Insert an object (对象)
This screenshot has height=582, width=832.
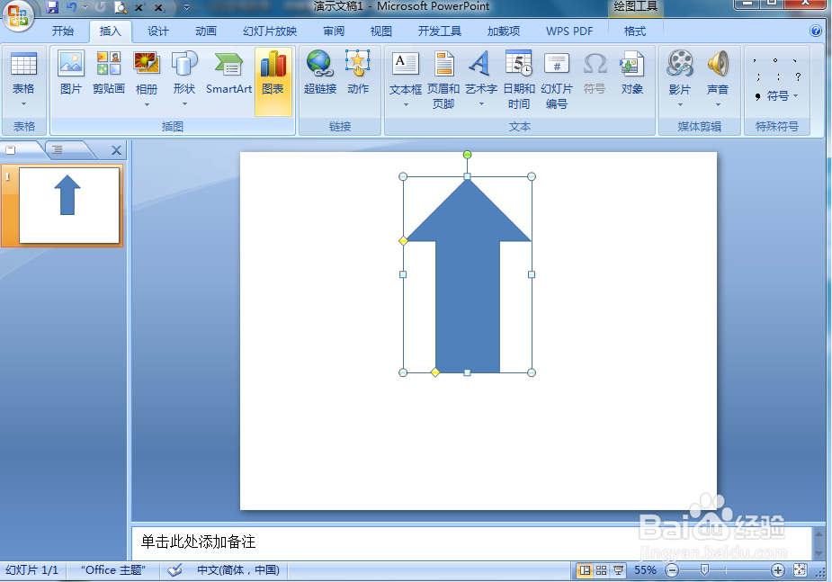632,74
